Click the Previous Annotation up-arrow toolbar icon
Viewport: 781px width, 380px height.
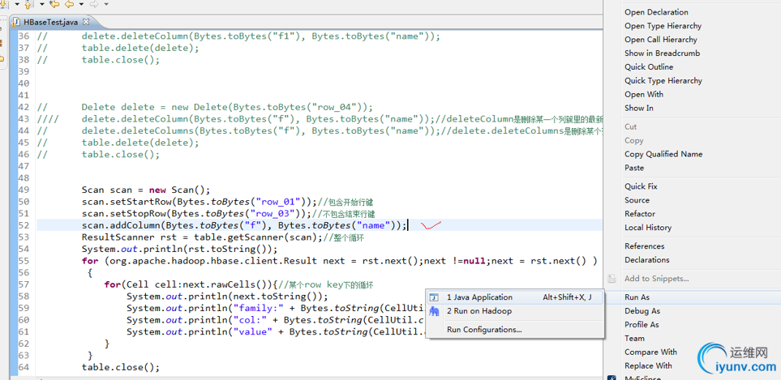coord(29,4)
